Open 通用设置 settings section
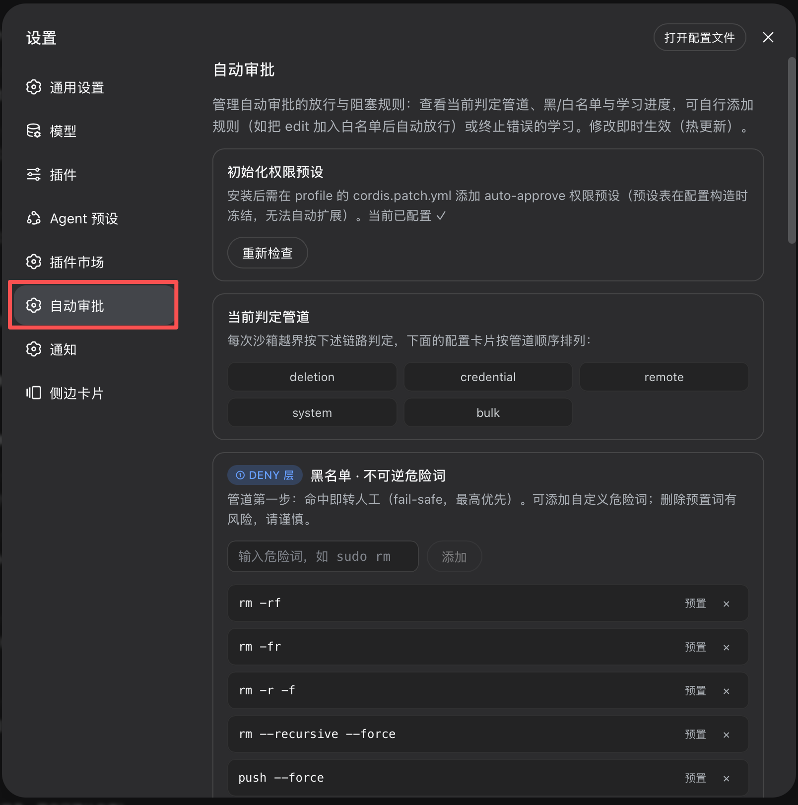The width and height of the screenshot is (798, 805). tap(94, 87)
